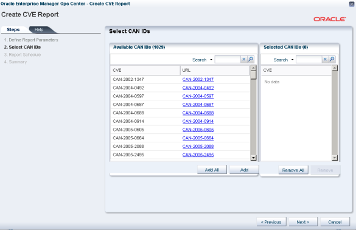Open the CAN-2004-0687 URL link

198,105
